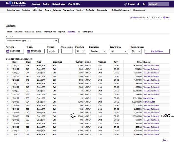
Task: Expand row for order 721
Action: click(x=7, y=134)
